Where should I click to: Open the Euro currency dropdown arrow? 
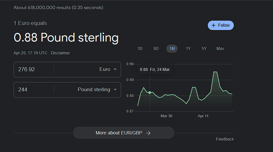tap(115, 70)
